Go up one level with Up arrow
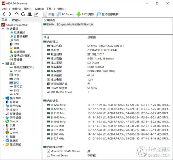 pos(16,14)
